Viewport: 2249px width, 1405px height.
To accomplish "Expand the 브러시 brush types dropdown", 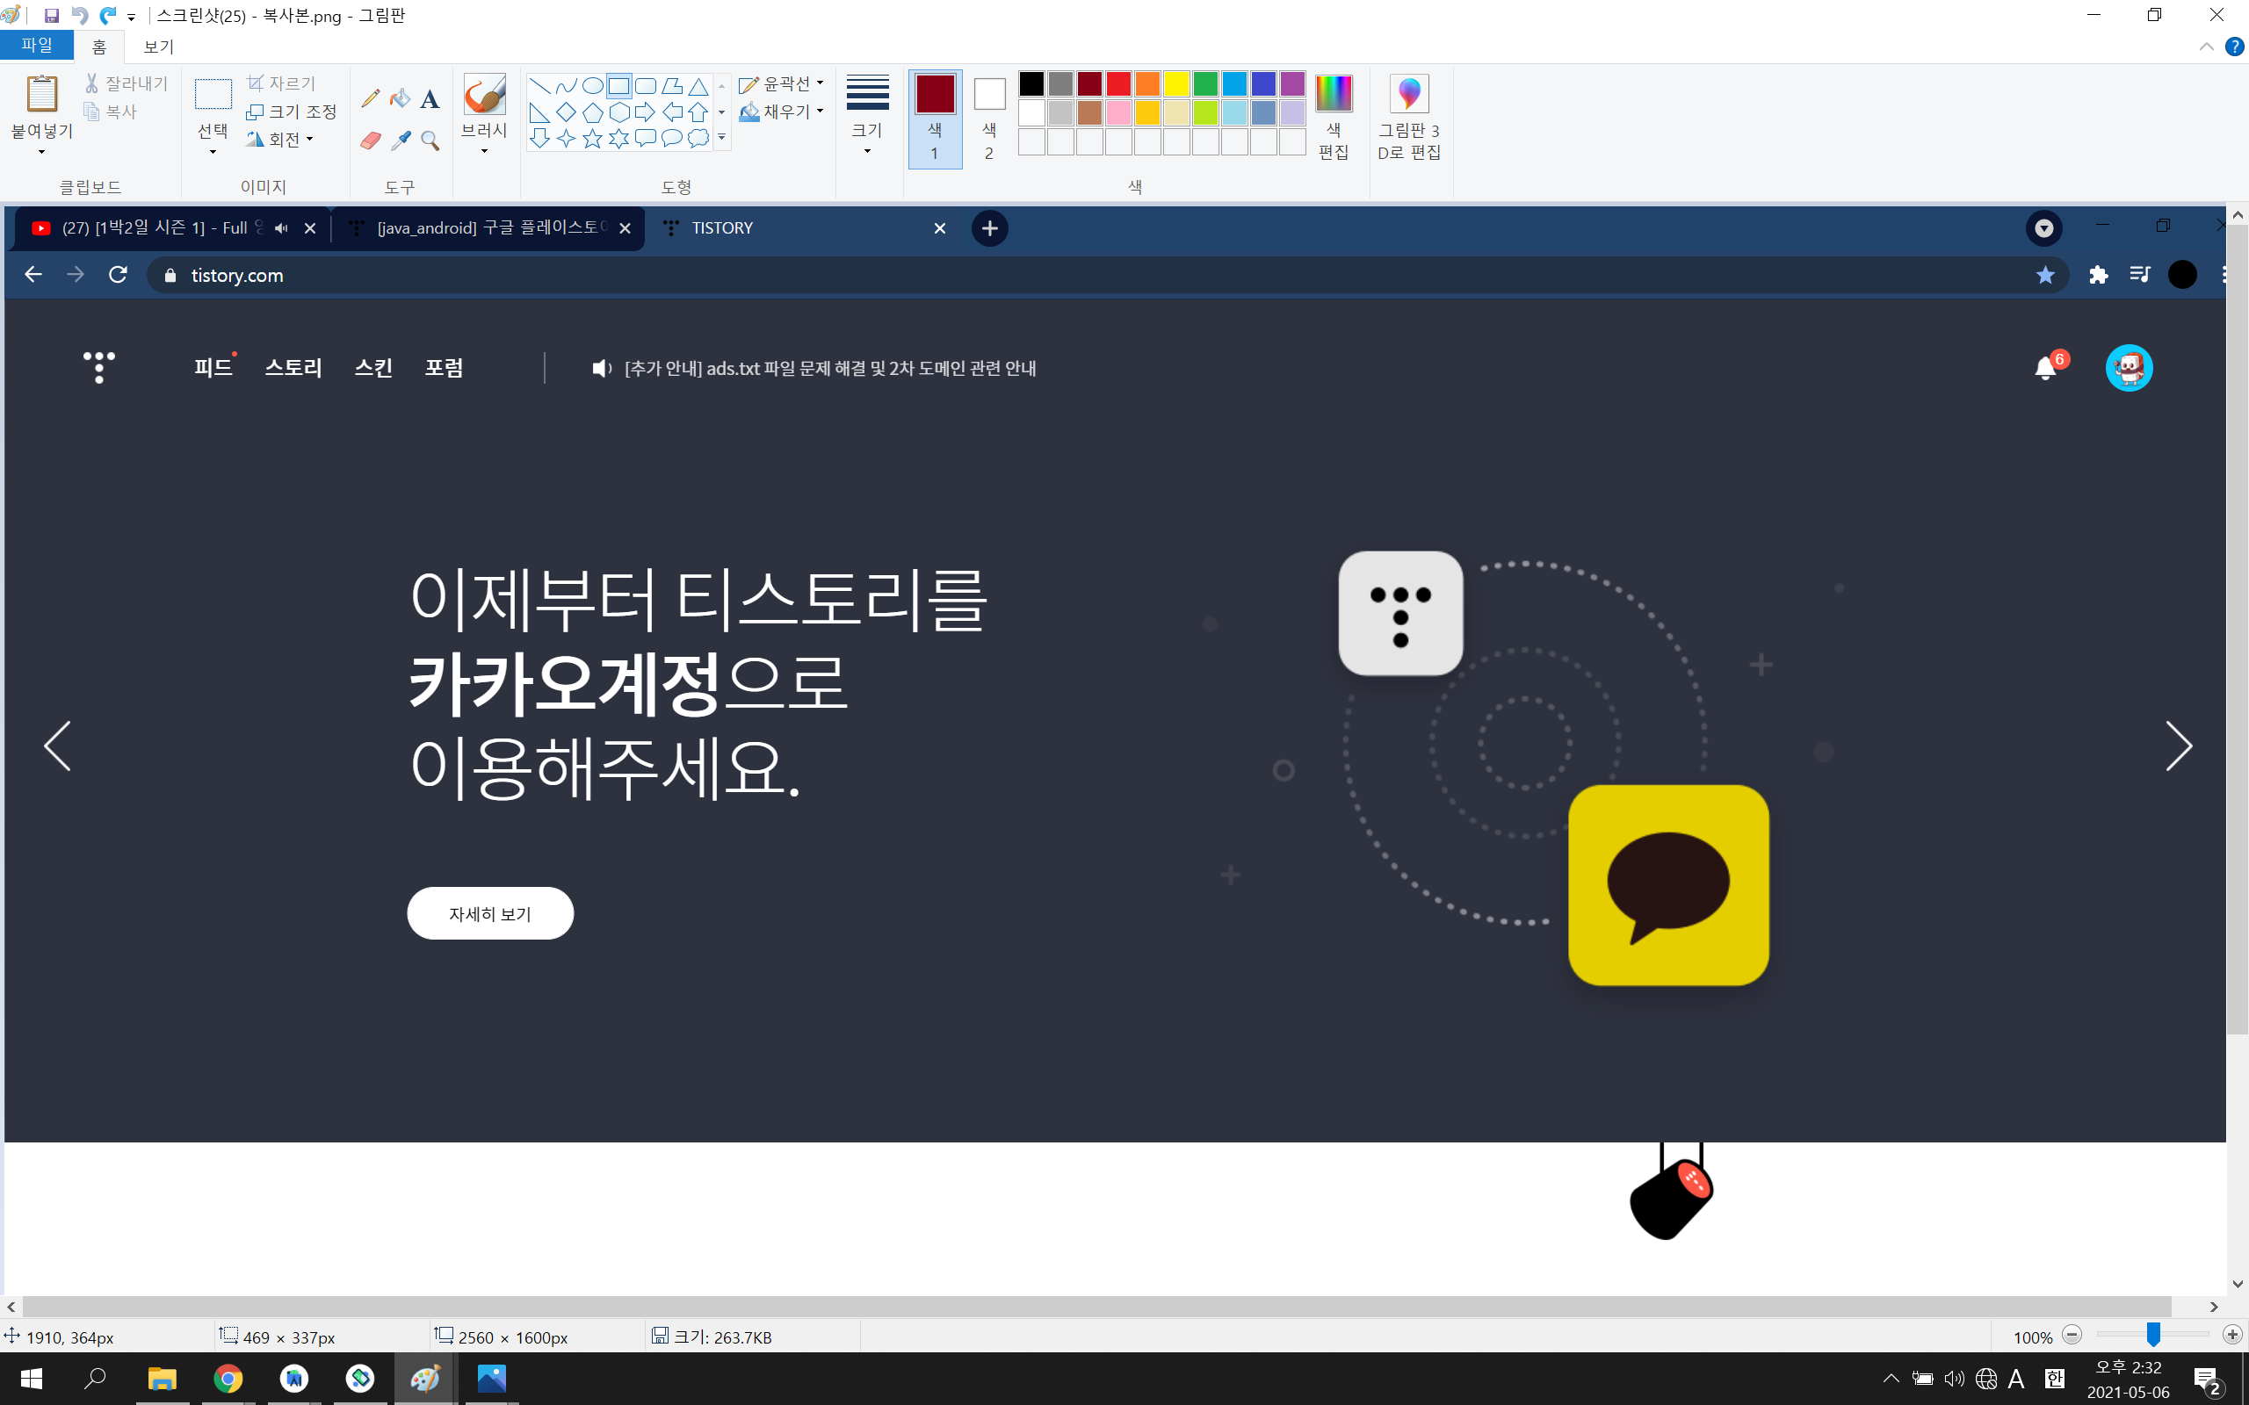I will [x=484, y=151].
